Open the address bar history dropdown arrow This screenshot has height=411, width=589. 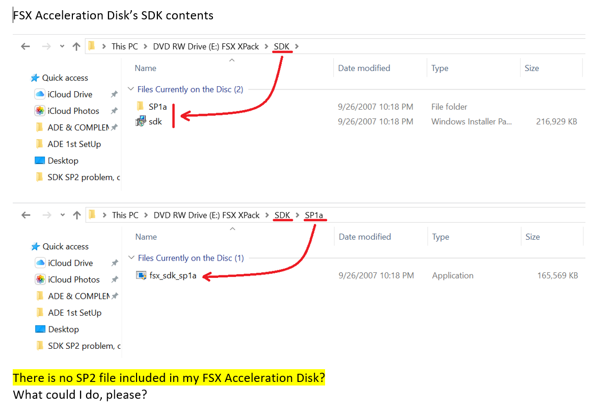click(x=62, y=46)
